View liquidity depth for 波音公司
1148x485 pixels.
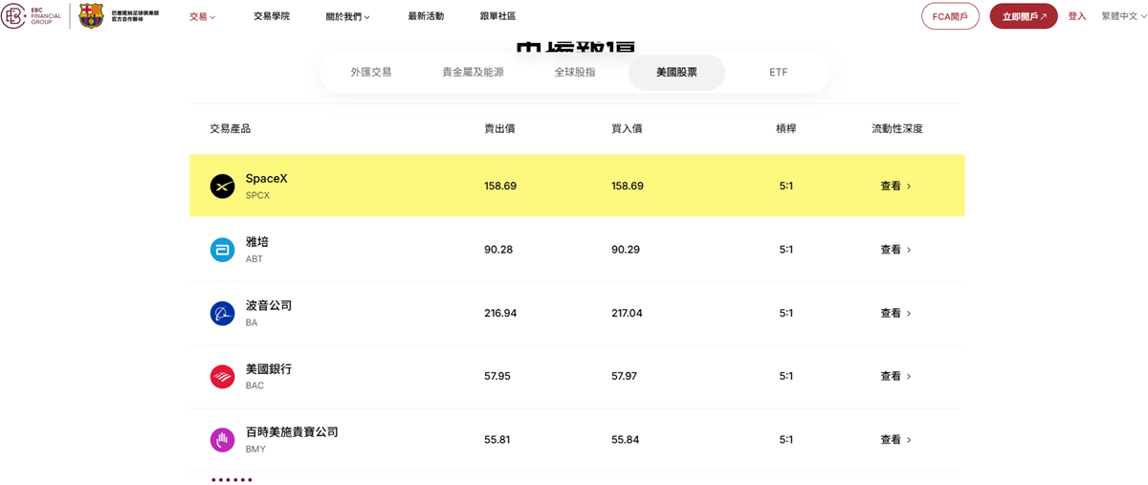(x=895, y=313)
